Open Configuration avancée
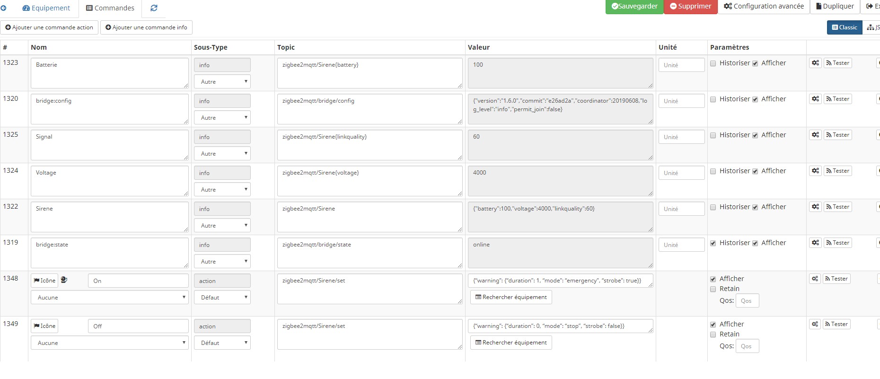The image size is (880, 379). 764,6
